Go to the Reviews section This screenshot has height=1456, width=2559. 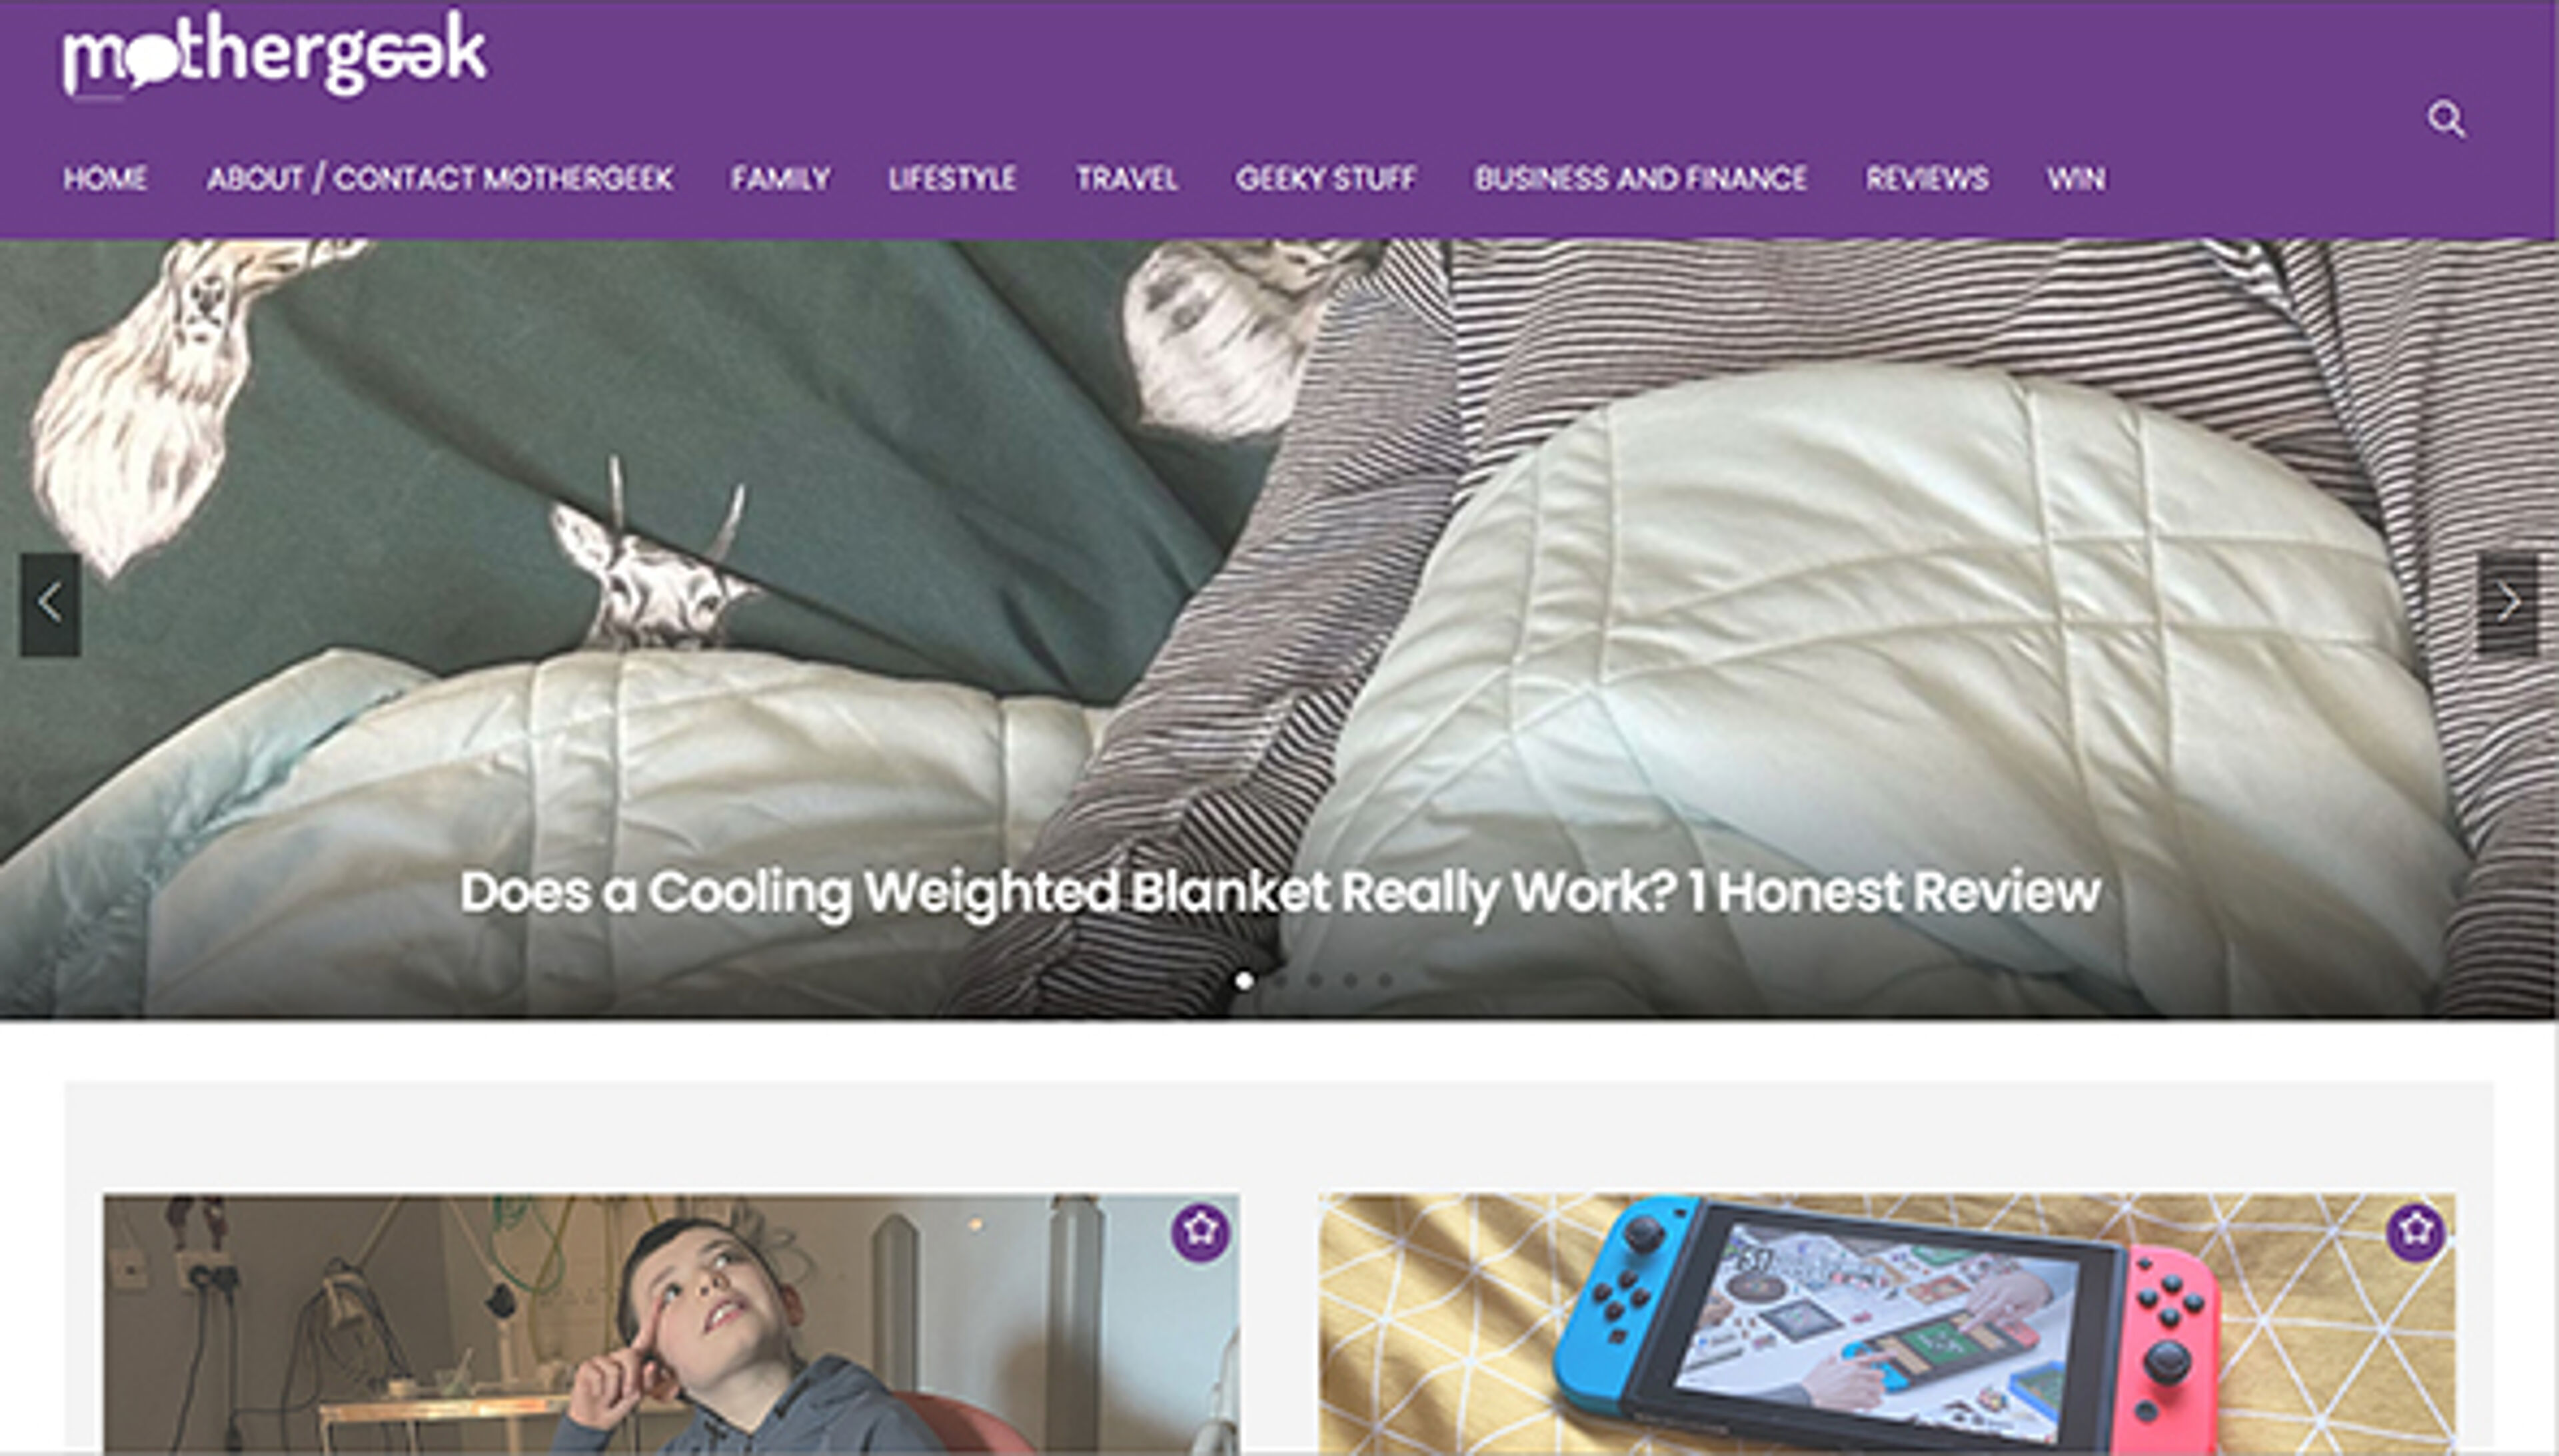[1927, 179]
